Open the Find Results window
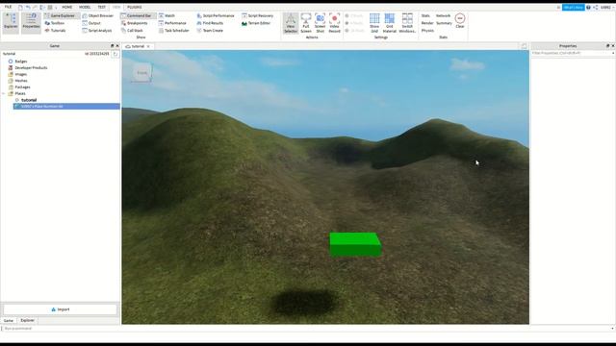 point(210,23)
